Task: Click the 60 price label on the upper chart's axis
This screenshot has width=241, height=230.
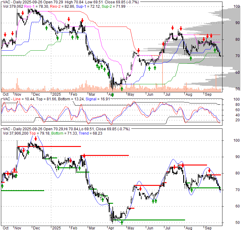Action: (238, 73)
